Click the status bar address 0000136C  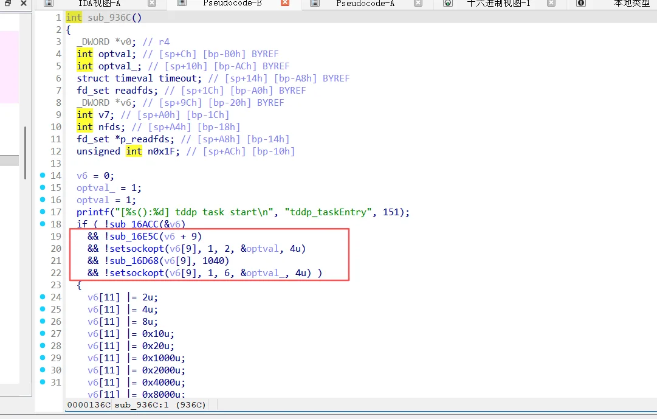point(89,405)
